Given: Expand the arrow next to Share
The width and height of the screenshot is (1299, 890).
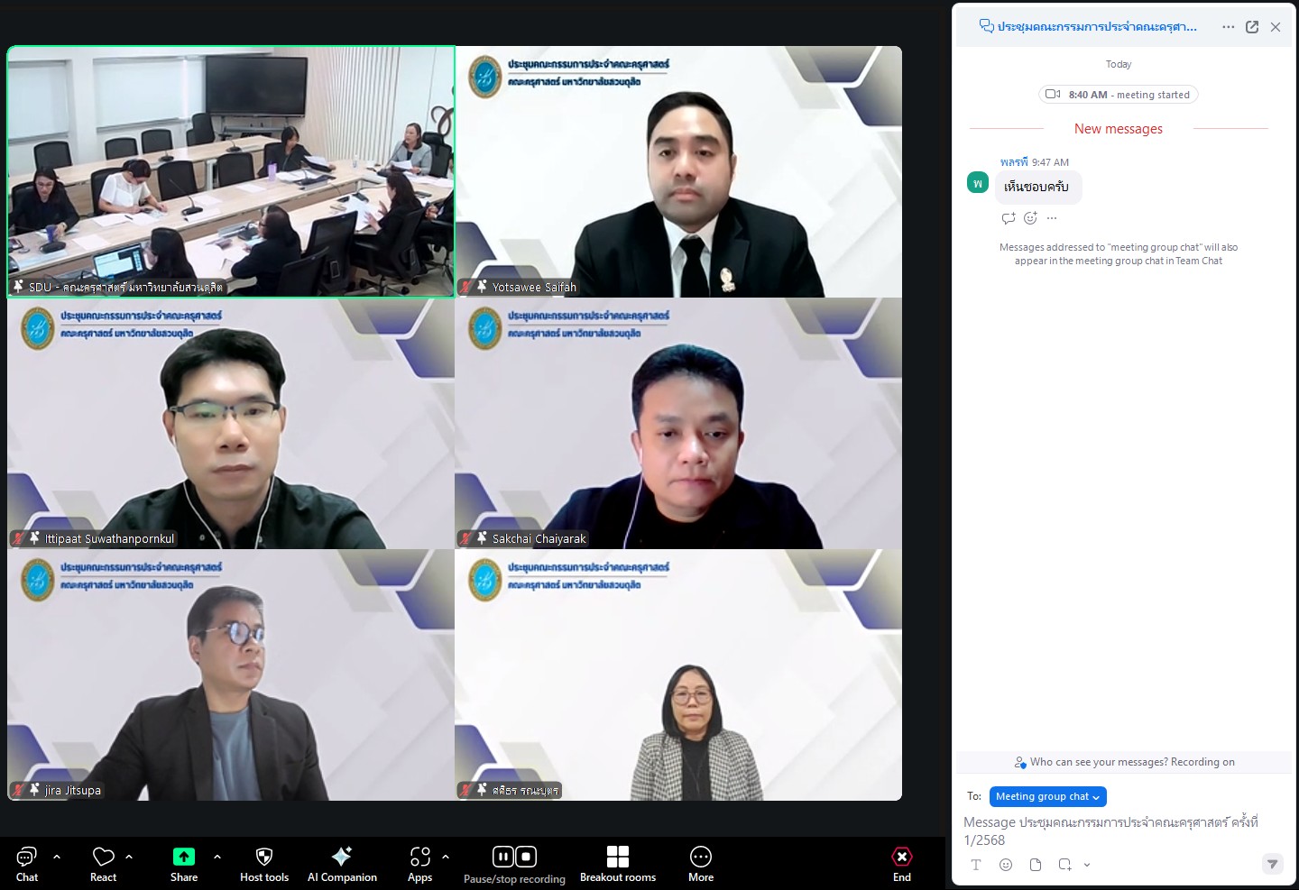Looking at the screenshot, I should (x=217, y=857).
